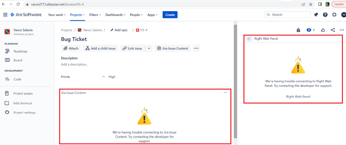This screenshot has width=346, height=145.
Task: Click the browser address bar URL
Action: 57,4
